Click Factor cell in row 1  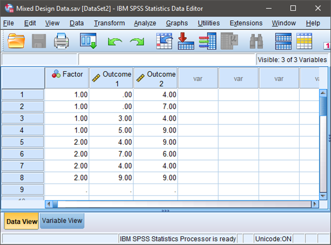67,95
